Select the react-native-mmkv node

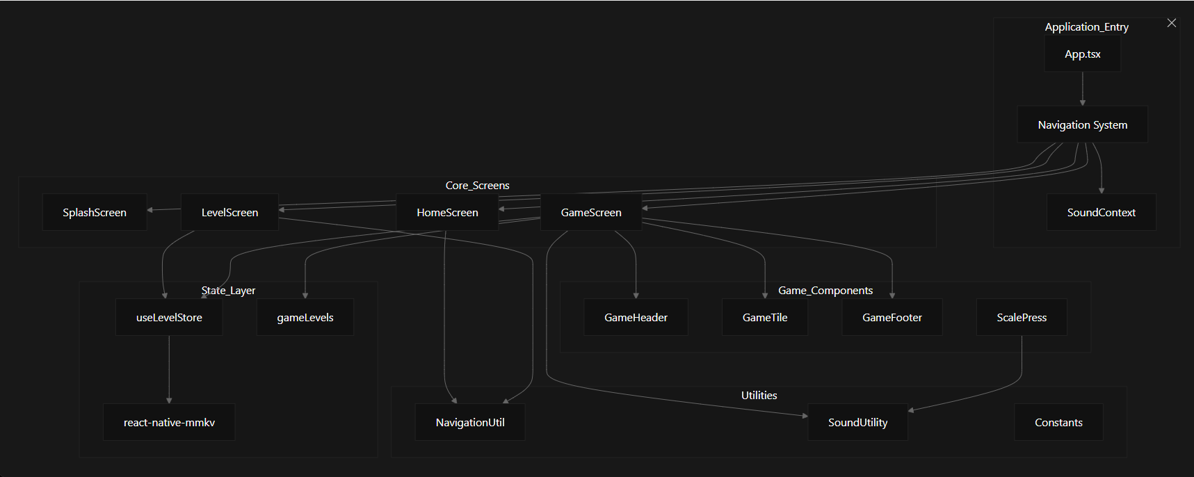click(169, 423)
